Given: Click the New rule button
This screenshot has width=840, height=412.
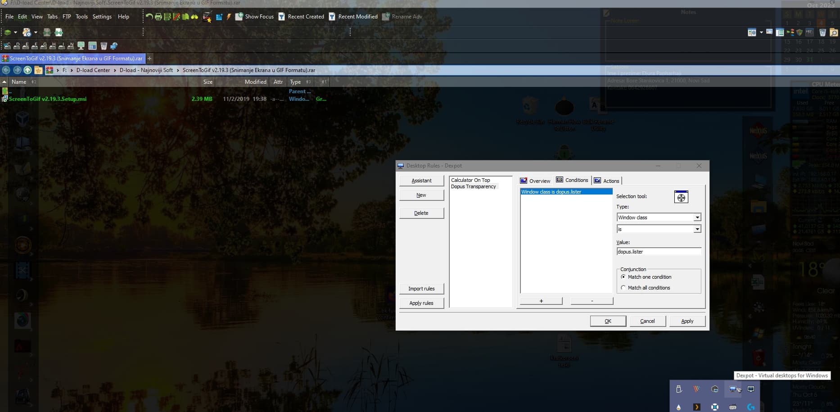Looking at the screenshot, I should tap(421, 195).
